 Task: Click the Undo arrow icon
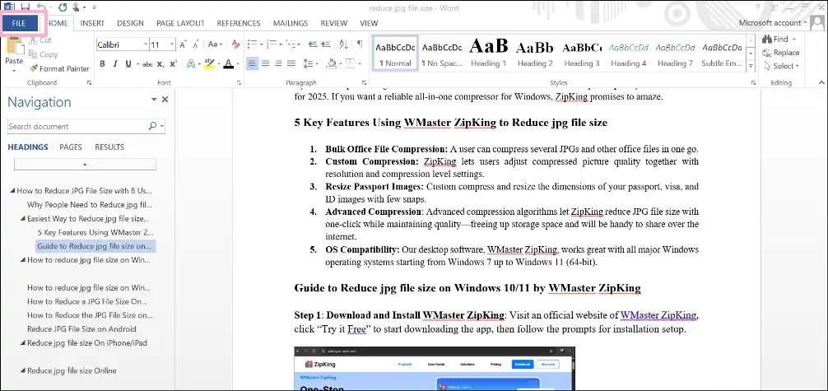pyautogui.click(x=41, y=7)
